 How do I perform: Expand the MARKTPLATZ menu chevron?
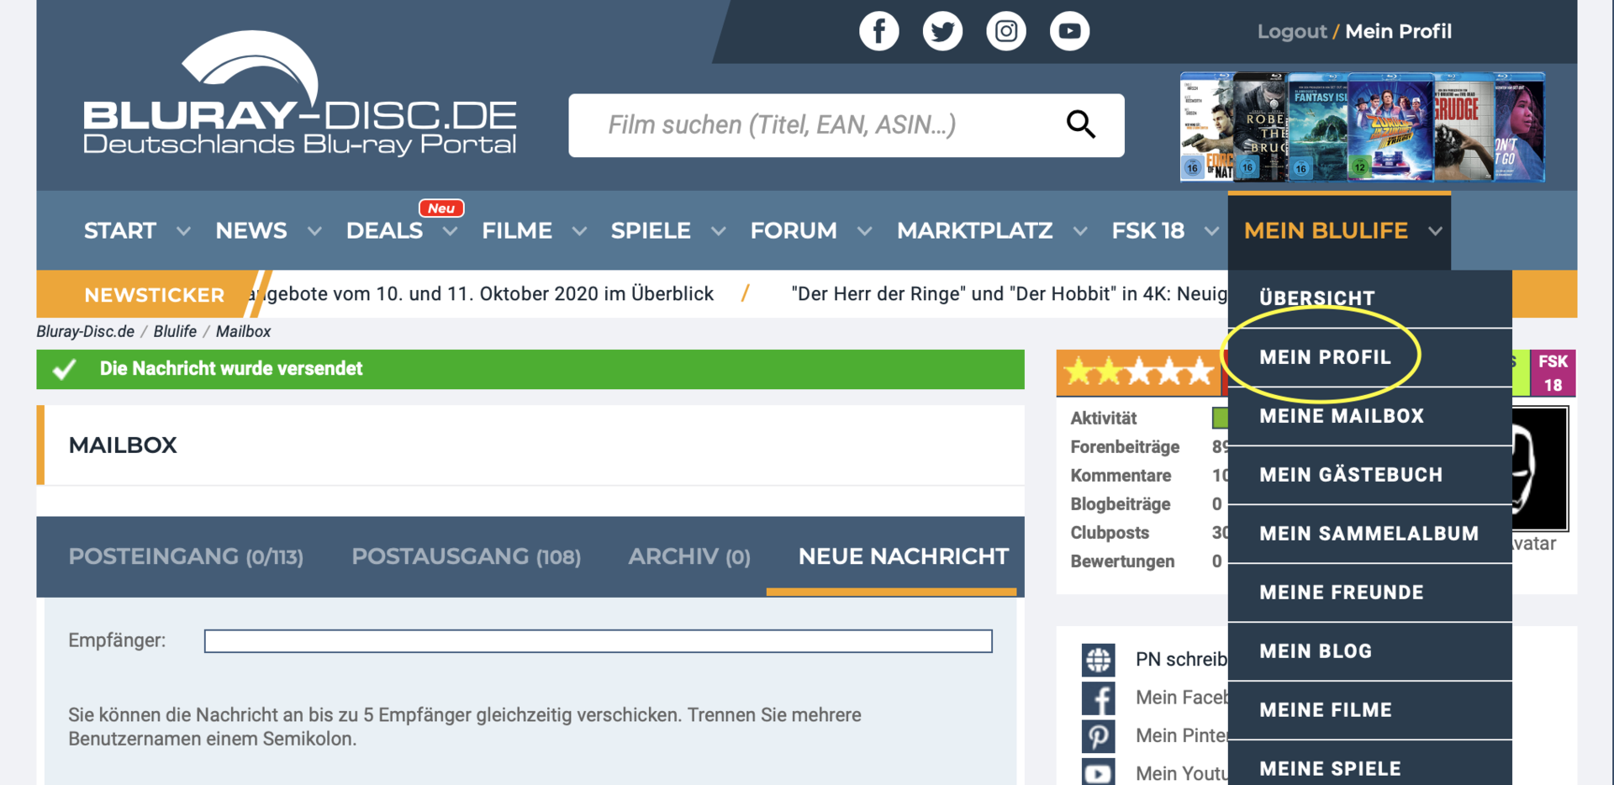tap(1080, 231)
